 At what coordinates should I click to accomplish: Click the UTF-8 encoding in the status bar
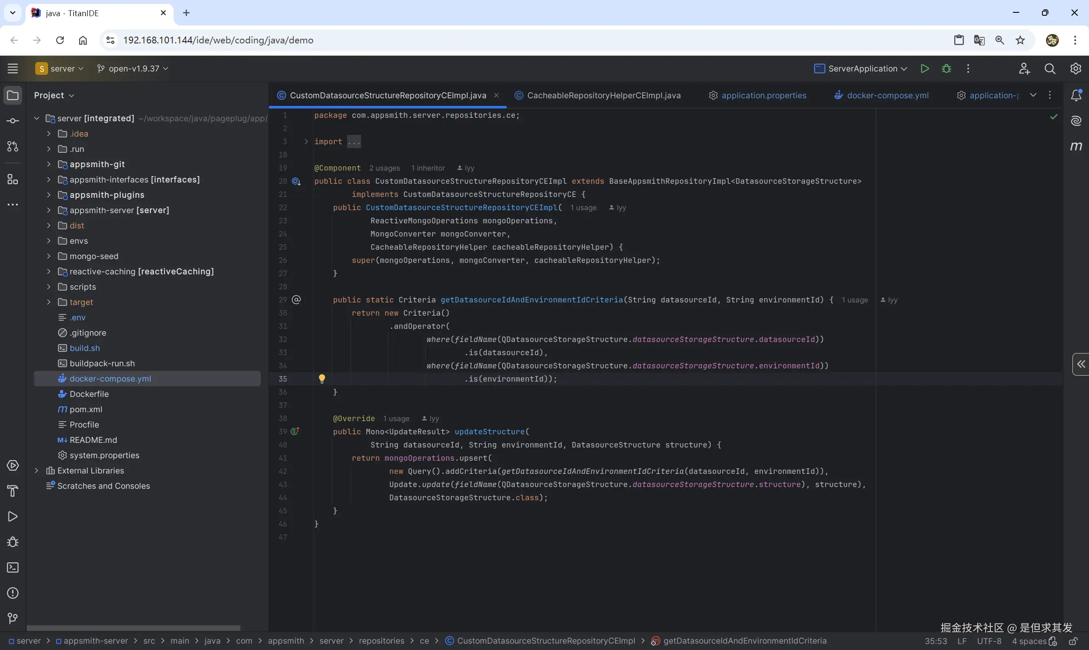(989, 641)
